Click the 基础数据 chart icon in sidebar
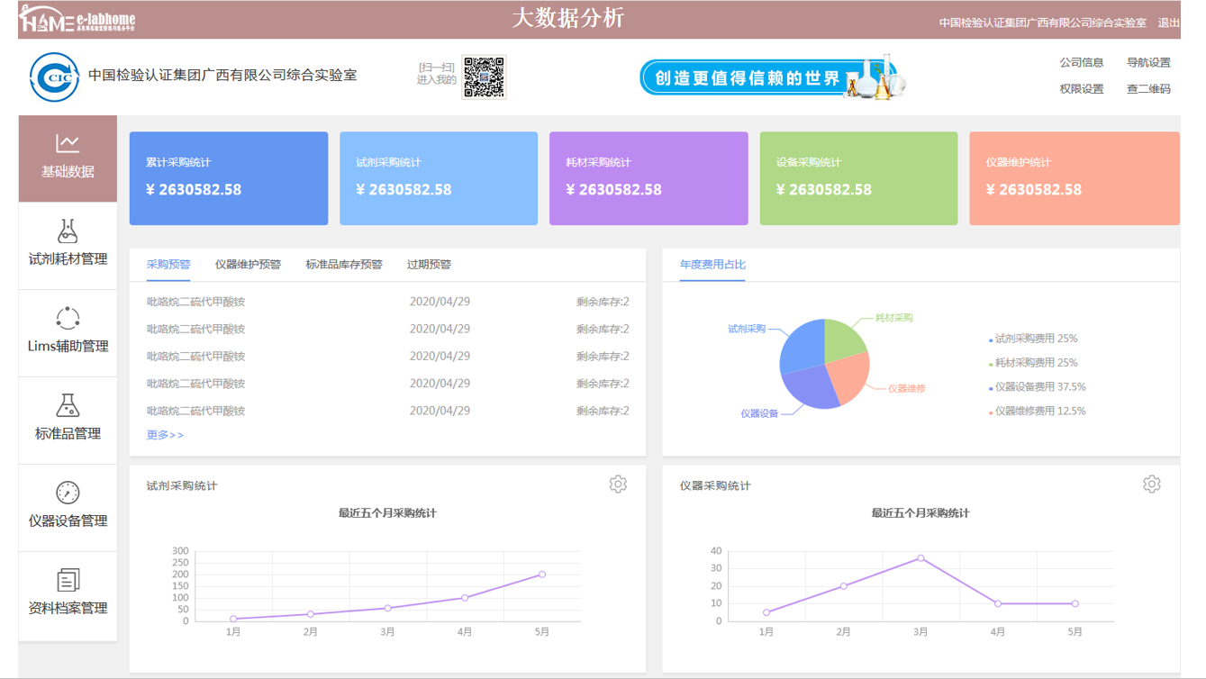This screenshot has height=679, width=1206. (x=68, y=143)
